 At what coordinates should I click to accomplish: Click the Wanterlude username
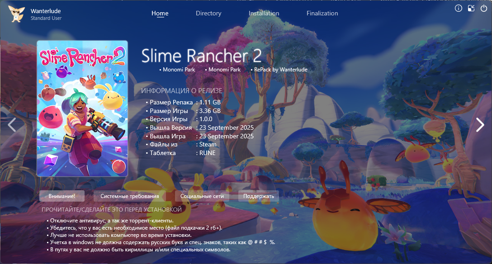pyautogui.click(x=46, y=11)
